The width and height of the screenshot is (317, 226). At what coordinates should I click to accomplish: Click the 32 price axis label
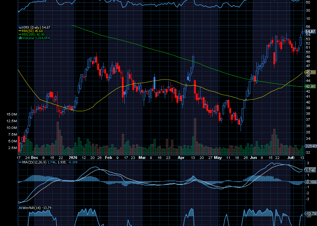(308, 152)
